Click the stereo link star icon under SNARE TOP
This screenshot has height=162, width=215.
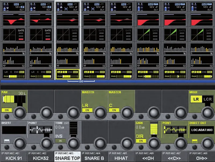click(x=81, y=81)
